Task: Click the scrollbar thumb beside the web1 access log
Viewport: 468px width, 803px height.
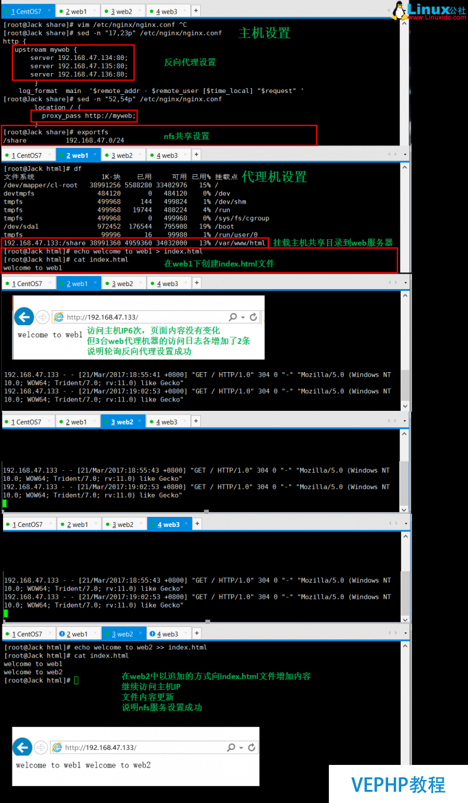Action: tap(405, 385)
